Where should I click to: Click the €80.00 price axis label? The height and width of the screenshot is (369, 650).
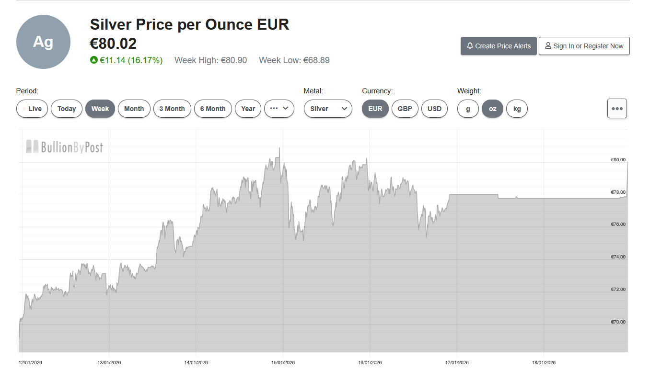pos(618,160)
